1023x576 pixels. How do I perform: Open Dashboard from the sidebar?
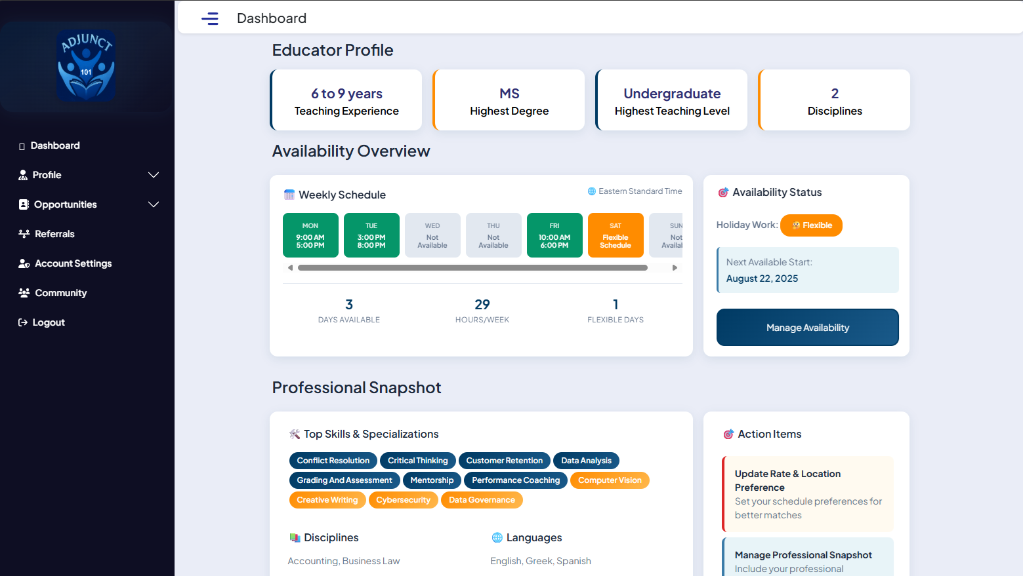[x=55, y=145]
